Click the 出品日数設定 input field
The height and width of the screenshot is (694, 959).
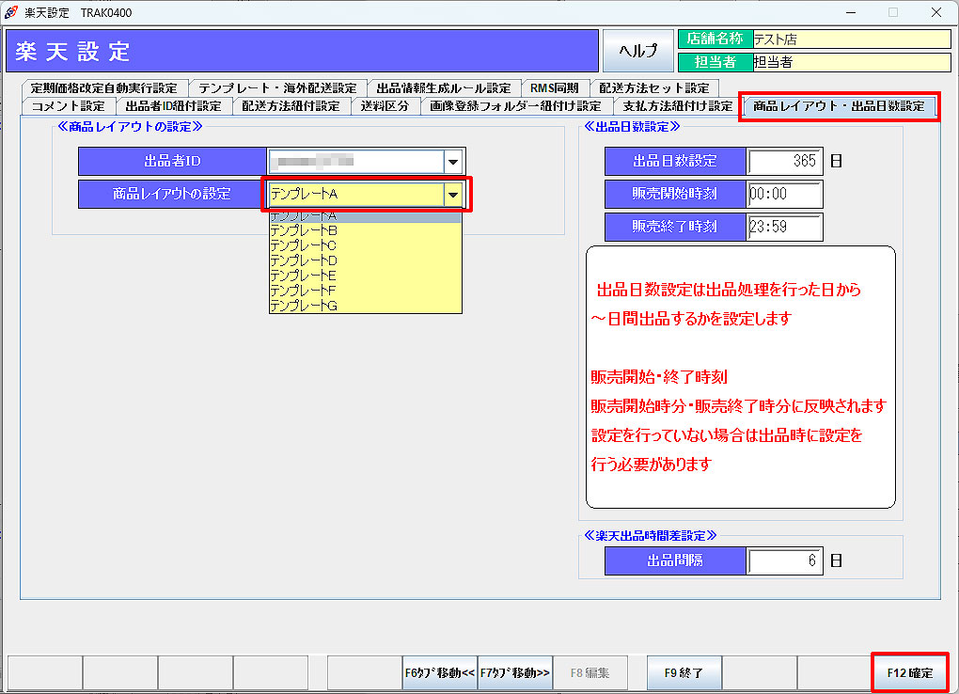click(784, 161)
